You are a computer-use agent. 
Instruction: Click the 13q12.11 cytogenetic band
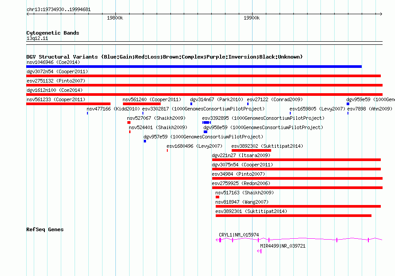[204, 43]
